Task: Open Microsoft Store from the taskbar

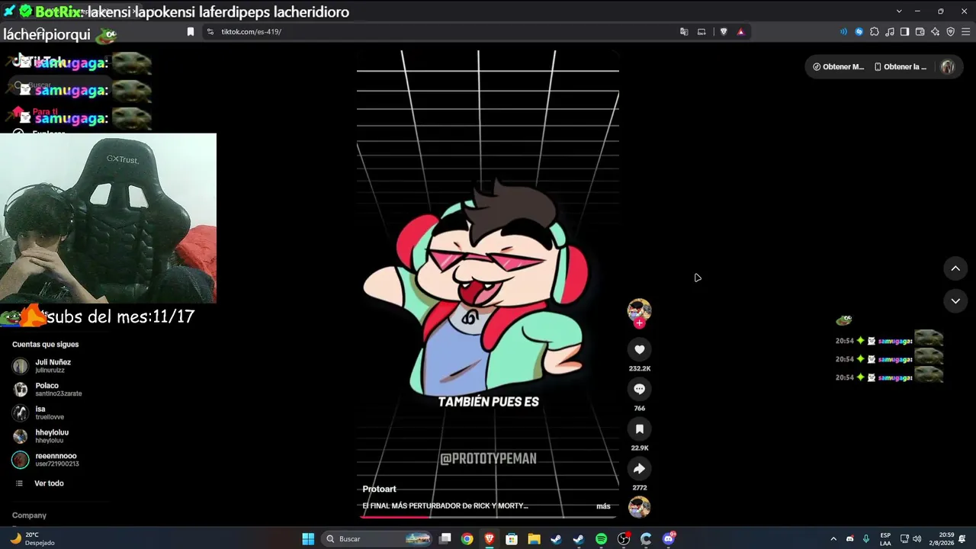Action: (x=512, y=539)
